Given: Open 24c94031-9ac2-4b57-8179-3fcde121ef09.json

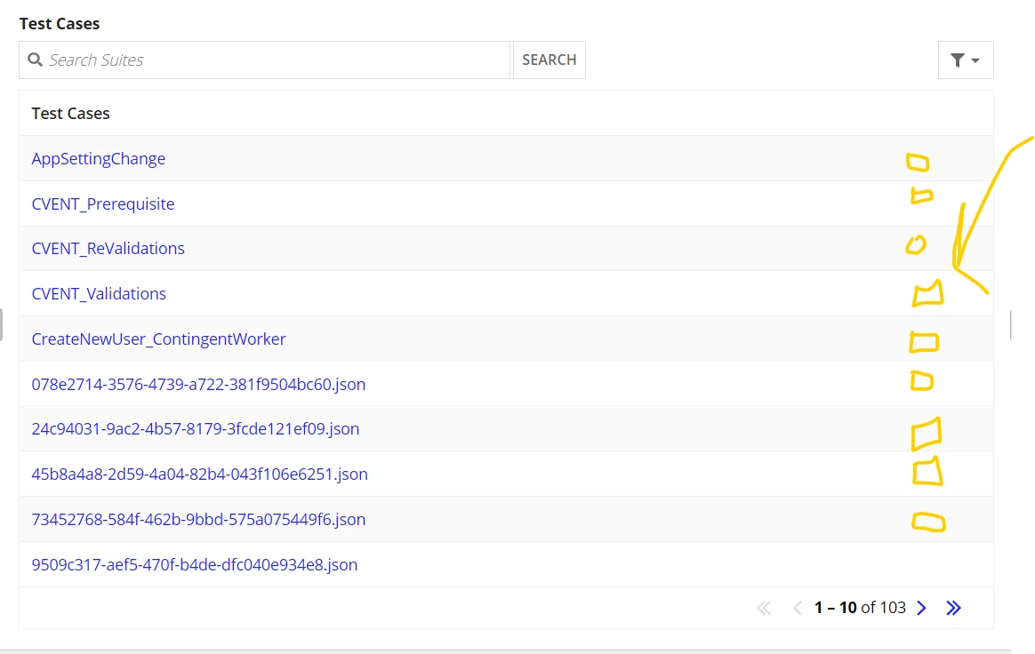Looking at the screenshot, I should 196,429.
